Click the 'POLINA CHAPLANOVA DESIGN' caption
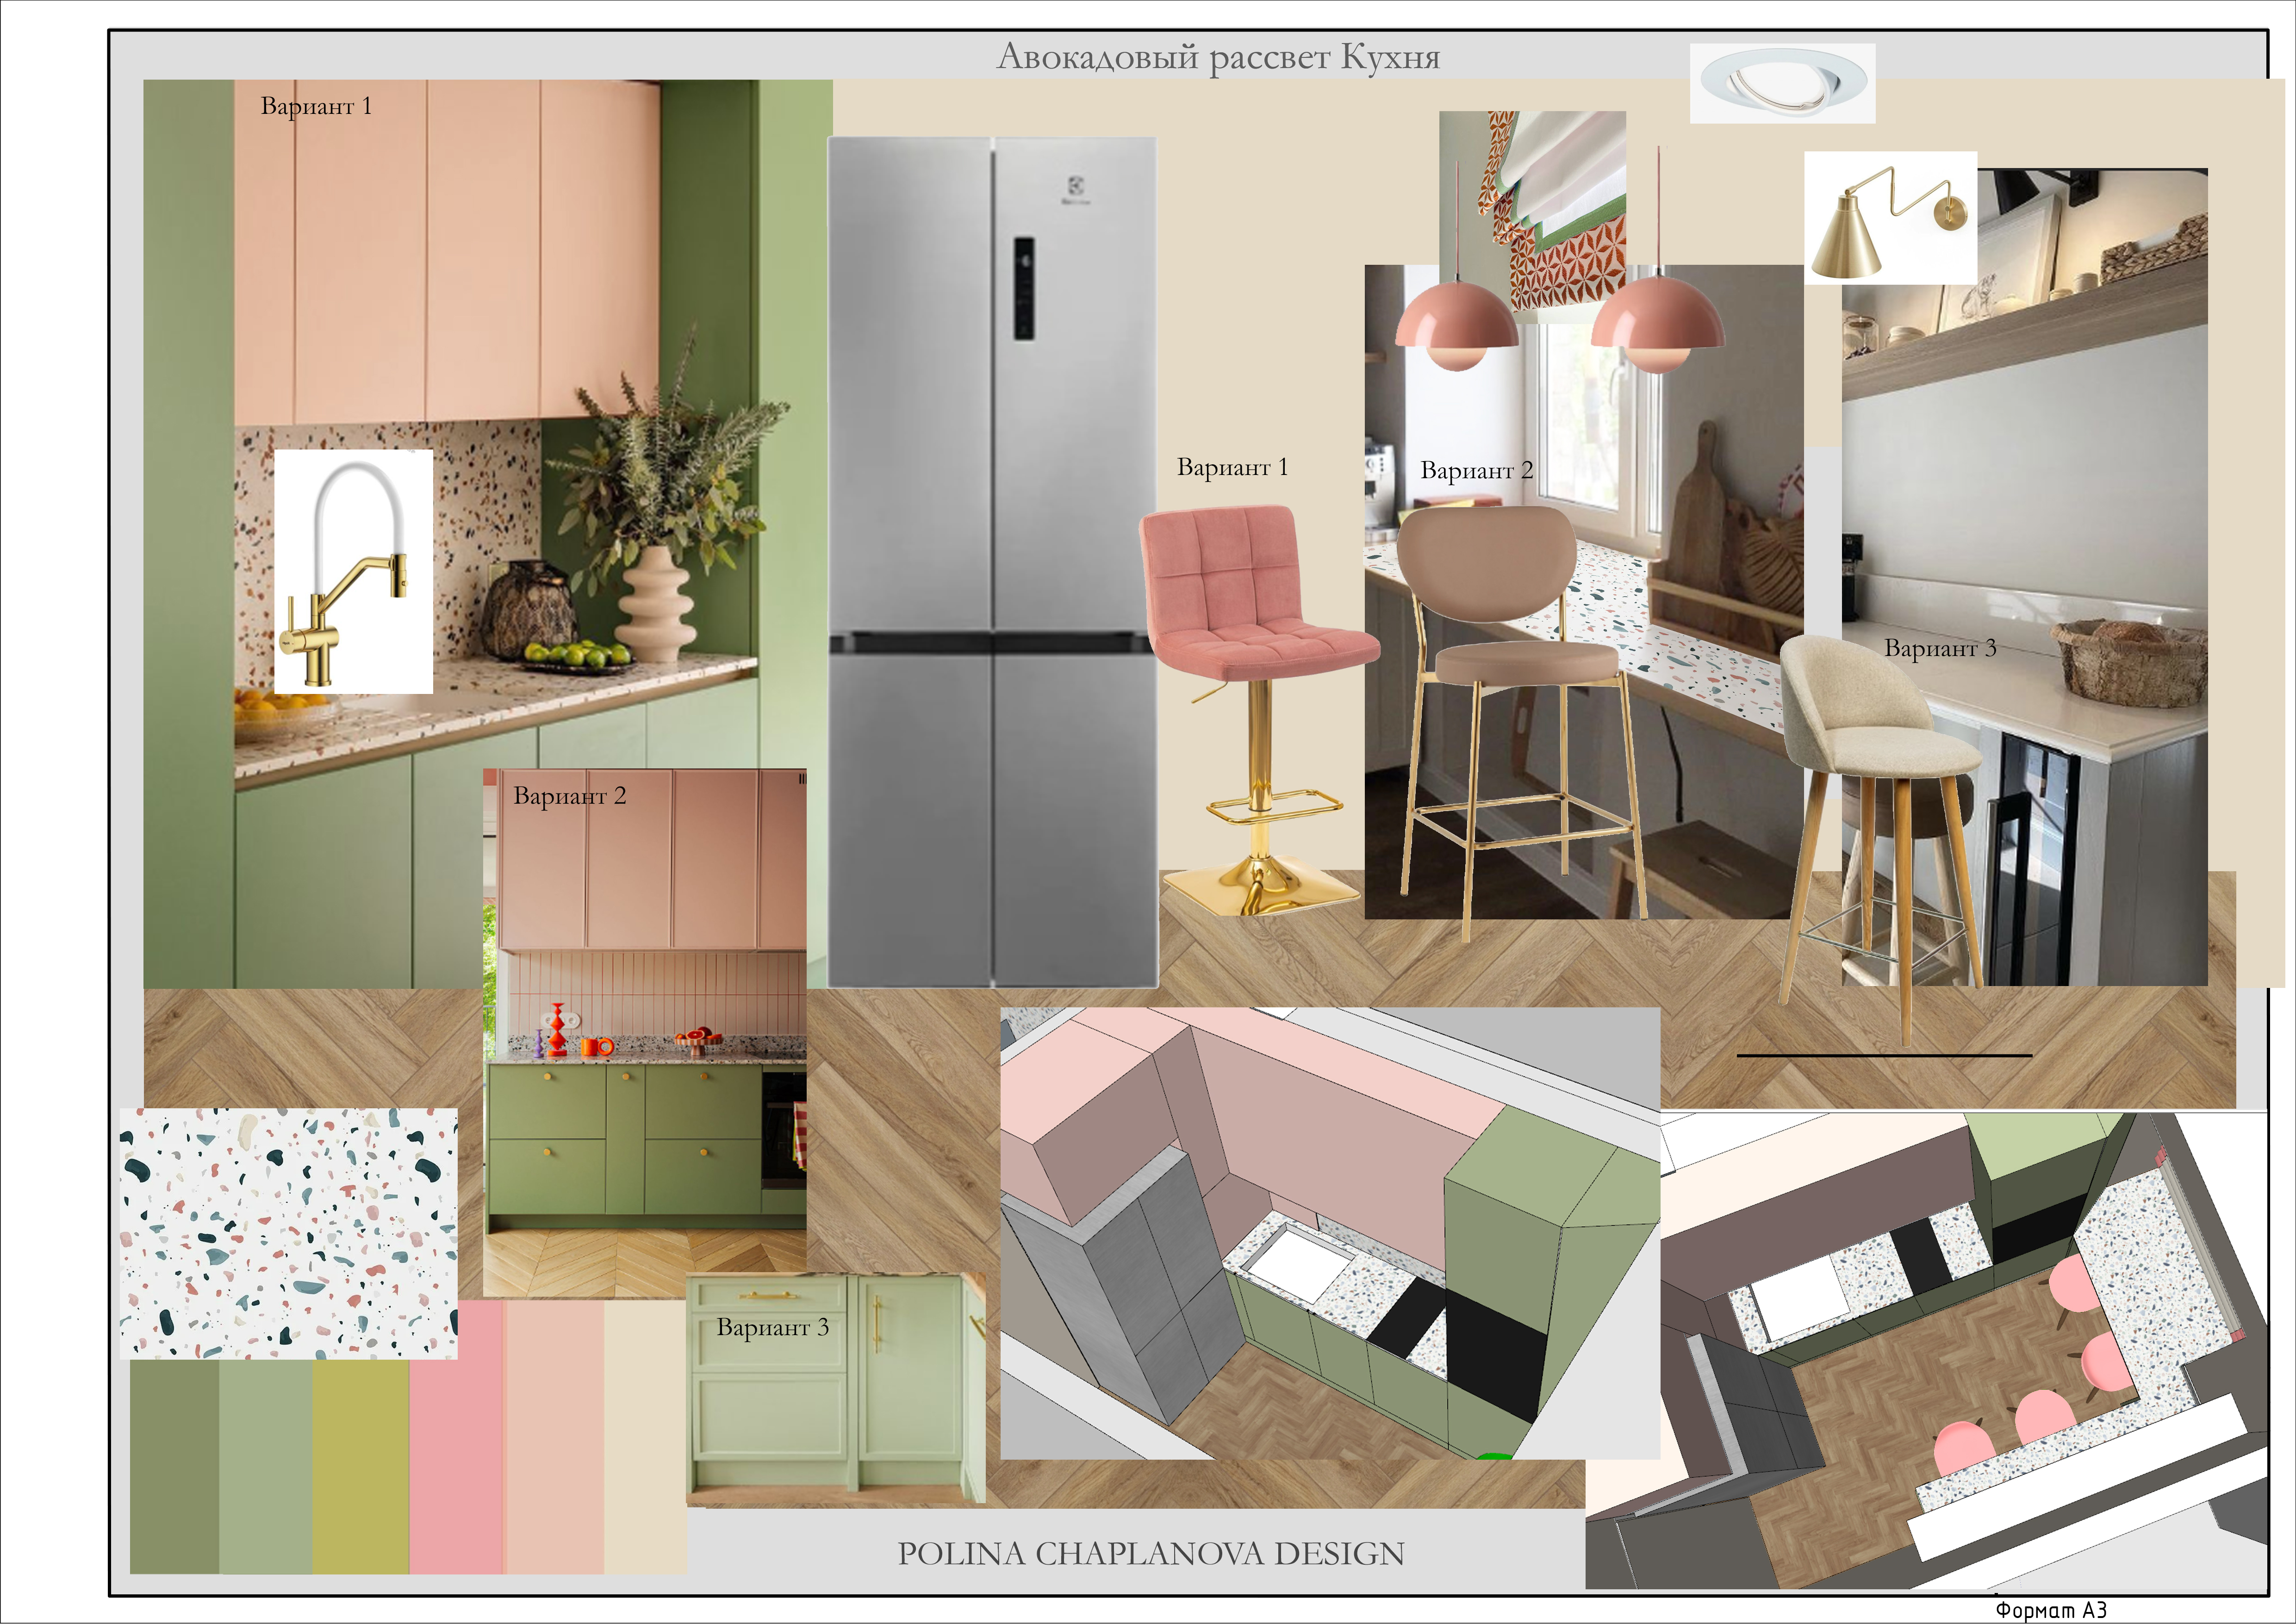This screenshot has width=2296, height=1624. [x=1151, y=1554]
